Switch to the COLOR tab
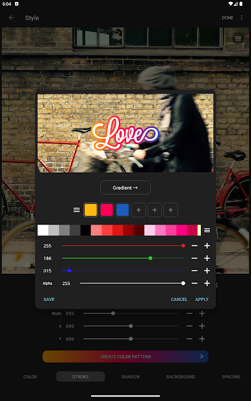 click(31, 377)
